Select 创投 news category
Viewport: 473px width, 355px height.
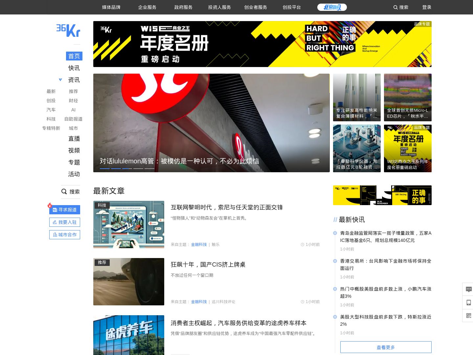(51, 101)
